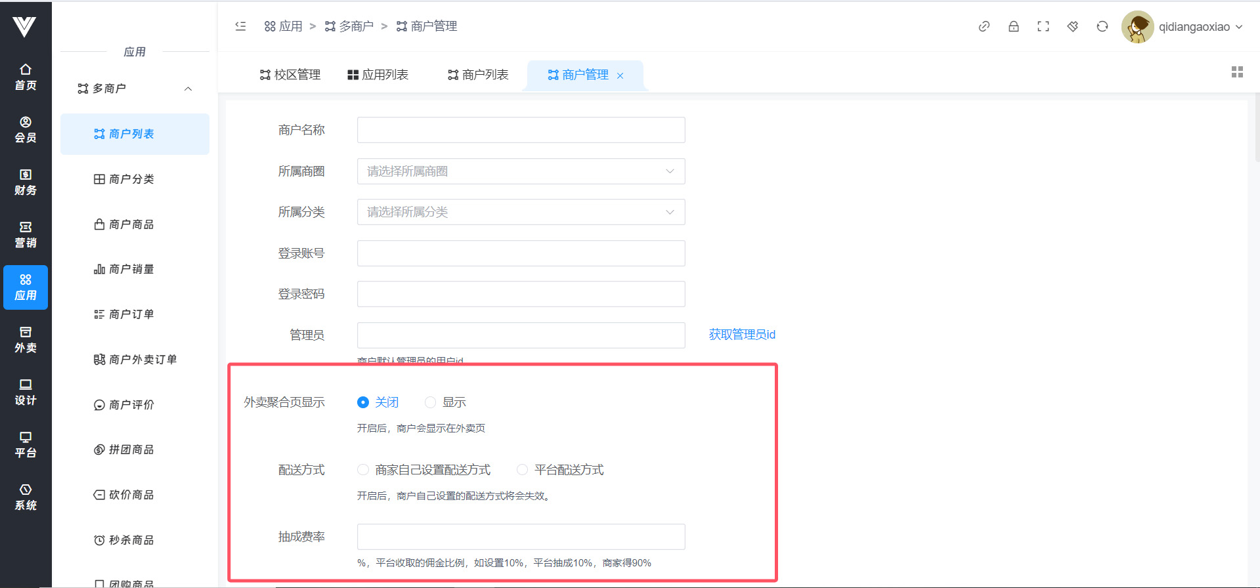Switch to the 应用列表 tab

coord(378,75)
